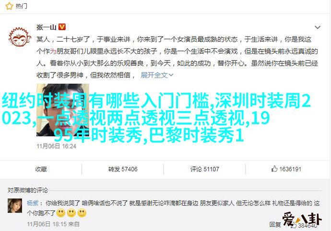Image resolution: width=331 pixels, height=231 pixels.
Task: Click the 杨紫 username link
Action: click(x=33, y=203)
